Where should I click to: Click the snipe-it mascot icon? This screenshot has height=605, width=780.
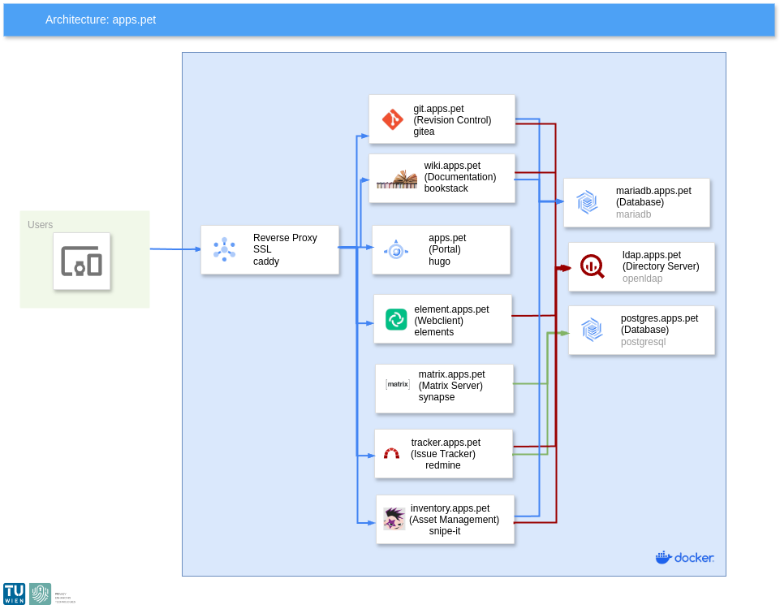point(394,518)
